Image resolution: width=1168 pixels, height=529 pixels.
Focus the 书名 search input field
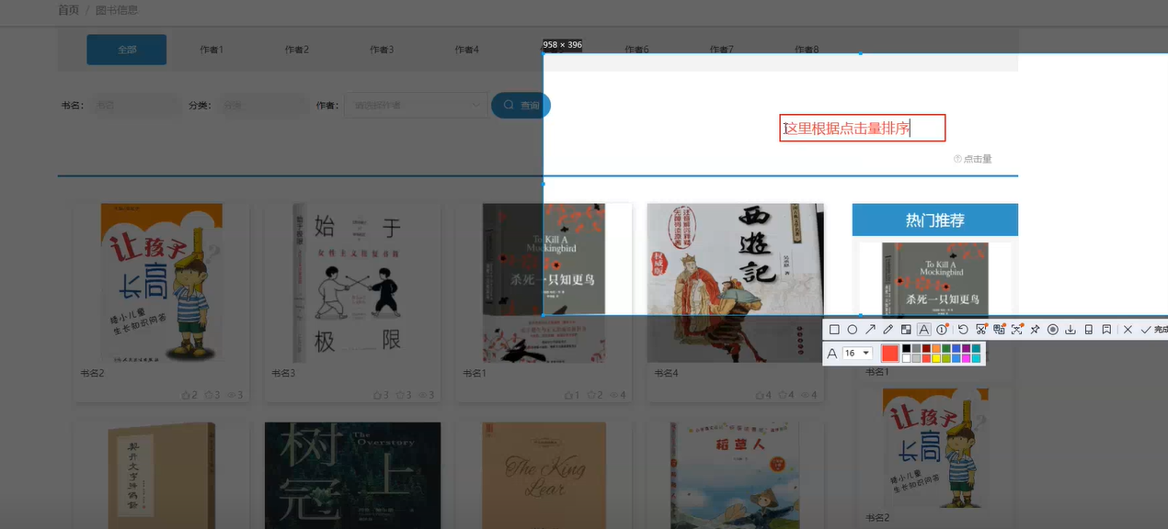tap(134, 105)
